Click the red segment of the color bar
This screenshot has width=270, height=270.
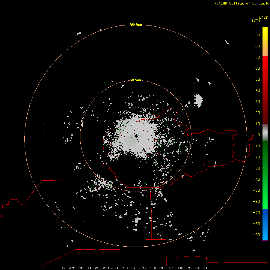265,90
